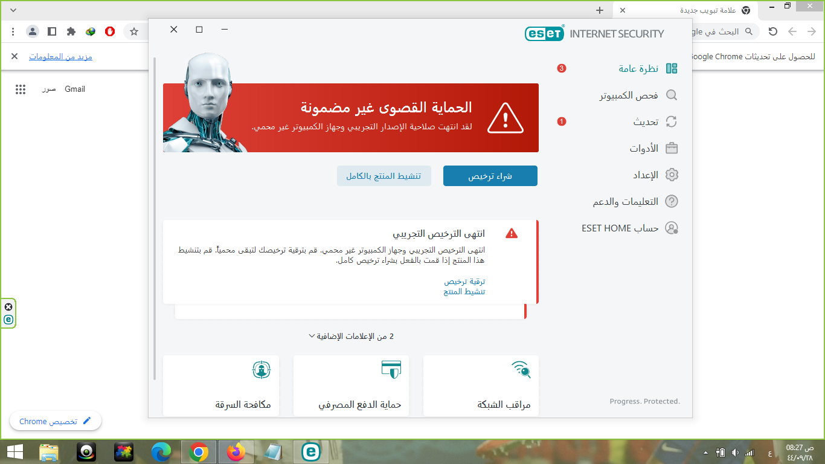Click the floating ESET side widget icon

tap(8, 320)
